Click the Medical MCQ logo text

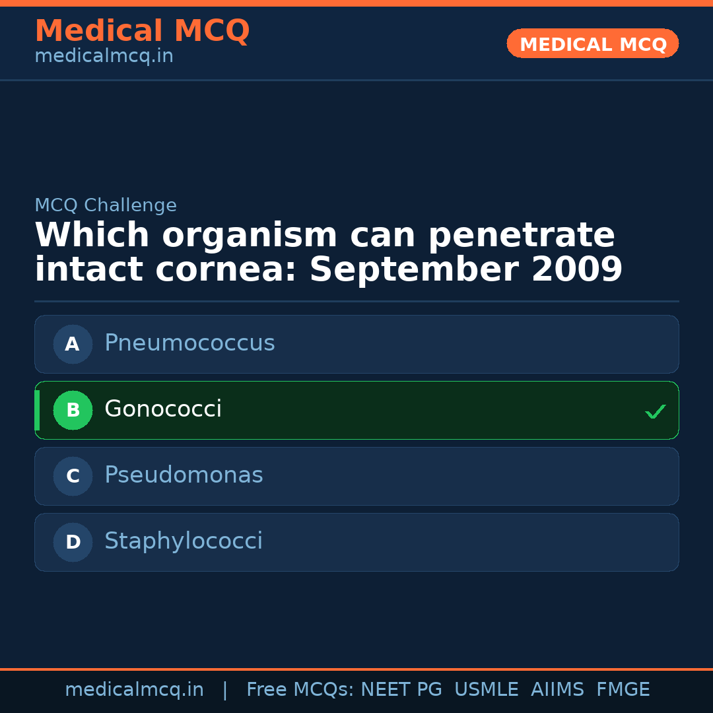coord(142,30)
